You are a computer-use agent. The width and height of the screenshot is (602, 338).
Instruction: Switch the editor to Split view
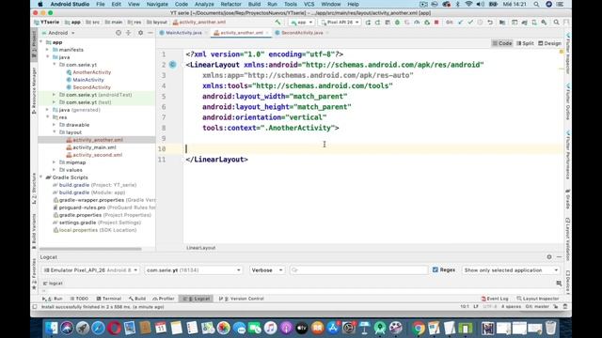tap(525, 43)
